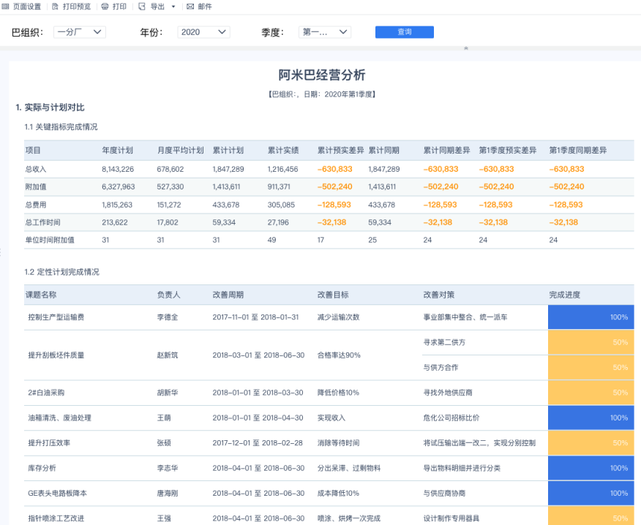Click the measure 导出物料明细并进行分类
641x525 pixels.
(x=462, y=468)
